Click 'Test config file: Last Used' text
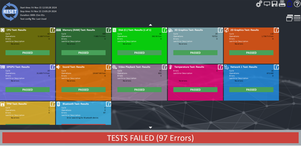301x147 pixels. pos(33,19)
